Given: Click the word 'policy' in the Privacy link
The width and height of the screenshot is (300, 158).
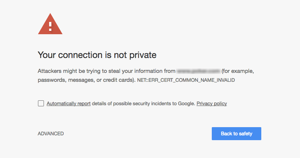Looking at the screenshot, I should pos(220,104).
